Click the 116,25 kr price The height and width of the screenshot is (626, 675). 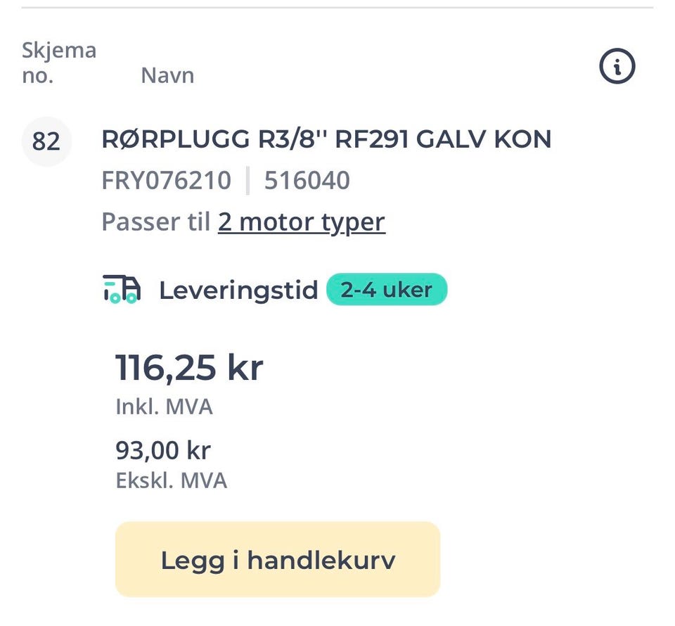pos(188,367)
